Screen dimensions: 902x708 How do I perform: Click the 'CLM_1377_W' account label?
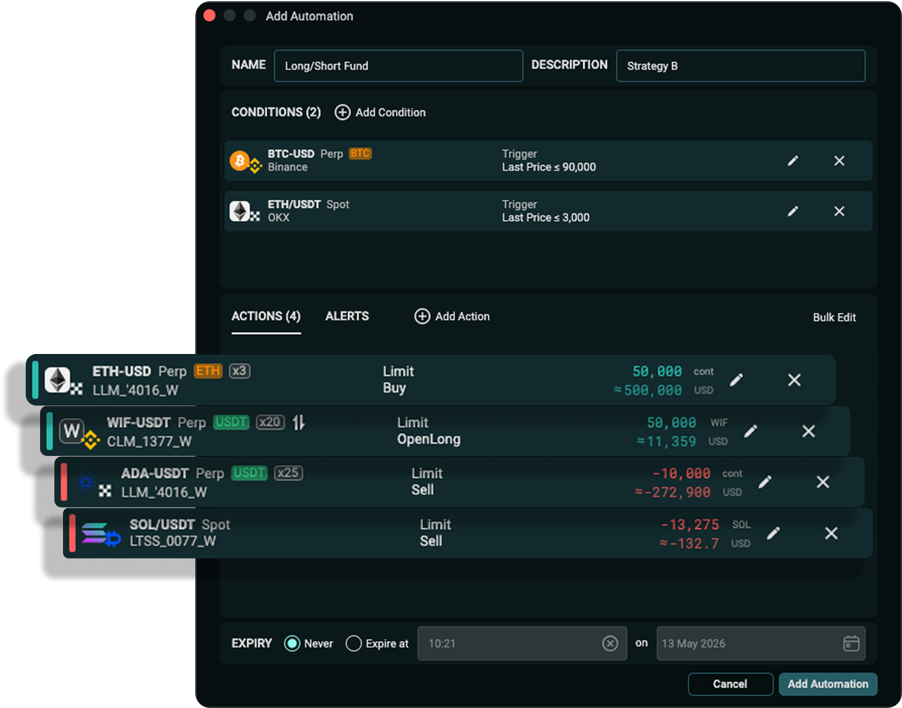pyautogui.click(x=149, y=442)
